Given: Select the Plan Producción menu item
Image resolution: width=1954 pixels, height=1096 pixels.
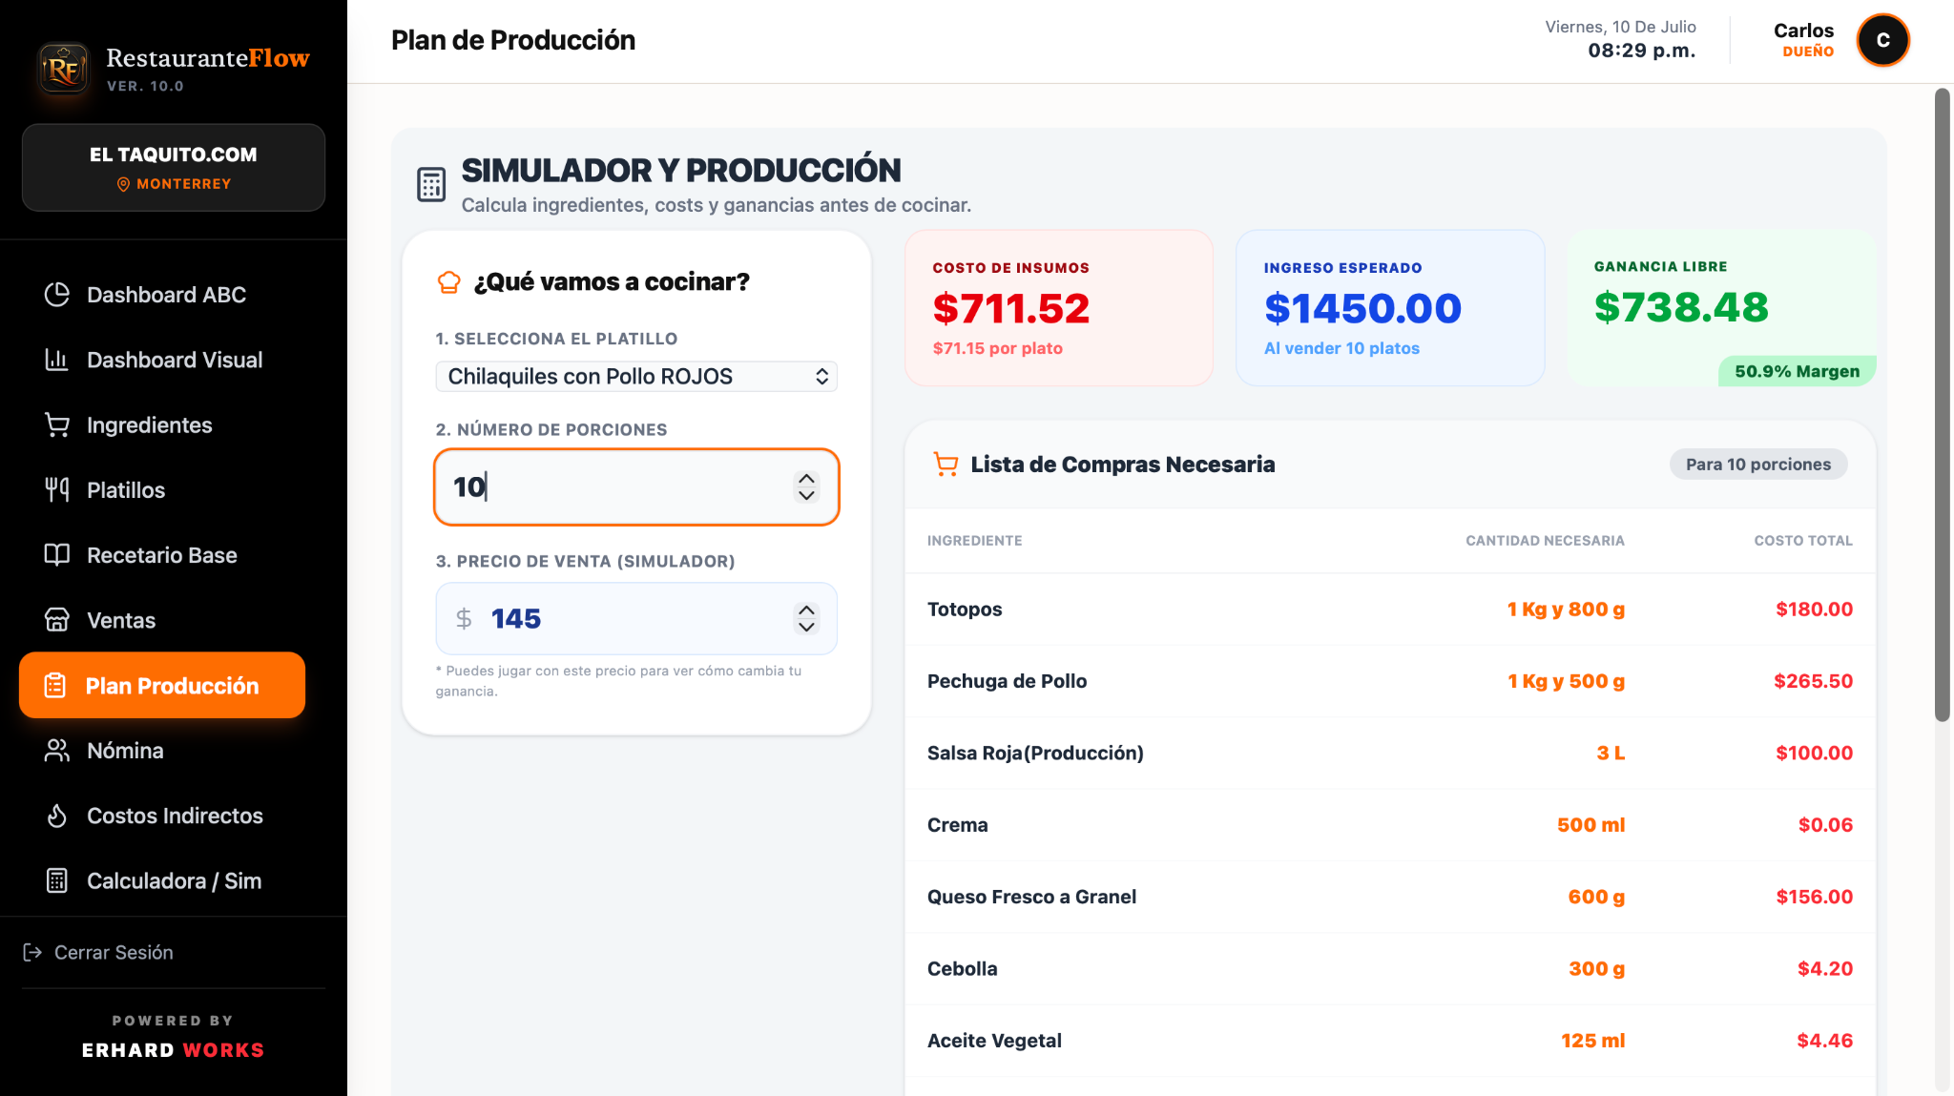Looking at the screenshot, I should click(x=162, y=686).
